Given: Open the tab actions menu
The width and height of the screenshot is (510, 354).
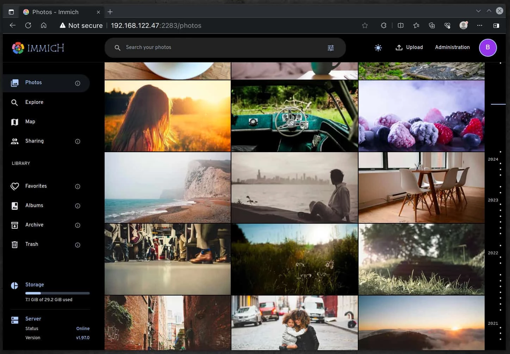Looking at the screenshot, I should coord(11,12).
